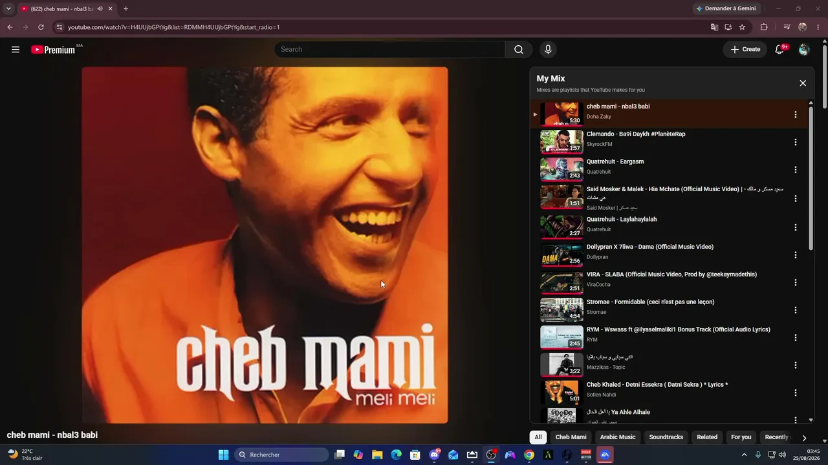Open options for VIRA - SLABA video
Image resolution: width=828 pixels, height=465 pixels.
pos(796,283)
